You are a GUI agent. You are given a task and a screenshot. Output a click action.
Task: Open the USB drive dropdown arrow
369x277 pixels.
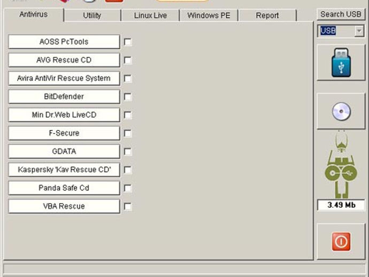point(359,31)
